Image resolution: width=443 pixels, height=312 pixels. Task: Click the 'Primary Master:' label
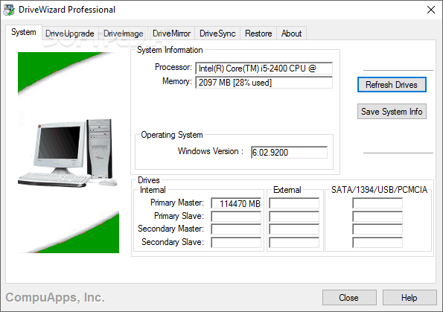[177, 203]
